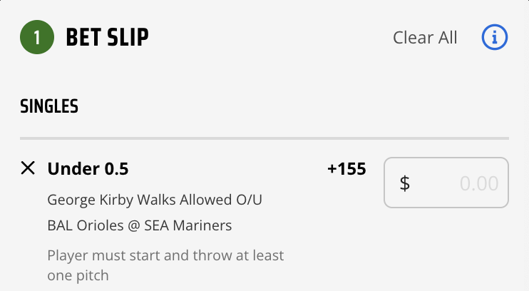Click the +155 odds value
Screen dimensions: 529x291
346,168
